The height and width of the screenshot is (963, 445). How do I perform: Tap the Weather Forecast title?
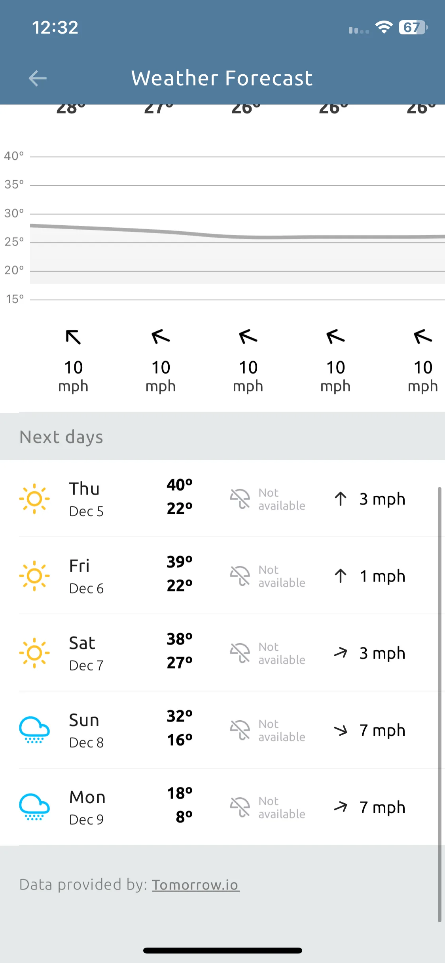pos(222,78)
